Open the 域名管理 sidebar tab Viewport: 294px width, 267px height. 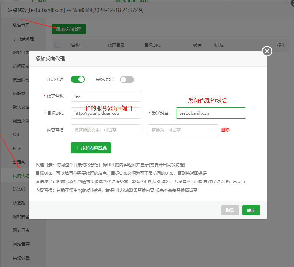21,25
